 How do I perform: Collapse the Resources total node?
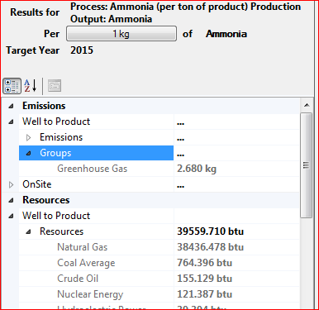point(28,231)
